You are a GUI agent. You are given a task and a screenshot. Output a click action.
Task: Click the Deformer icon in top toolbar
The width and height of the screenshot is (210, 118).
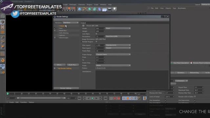click(99, 9)
